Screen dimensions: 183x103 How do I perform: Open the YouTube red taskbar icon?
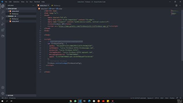(x=103, y=101)
